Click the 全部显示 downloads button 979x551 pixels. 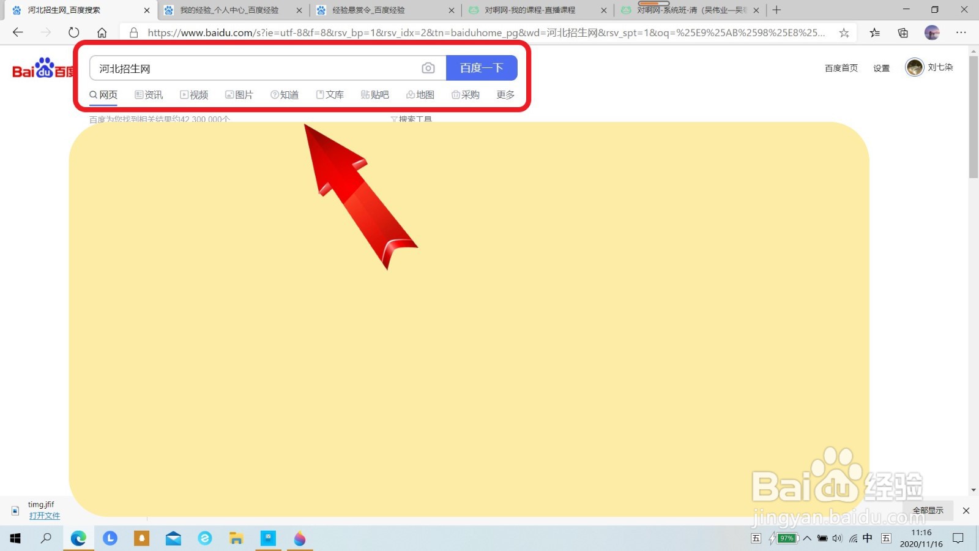coord(928,510)
